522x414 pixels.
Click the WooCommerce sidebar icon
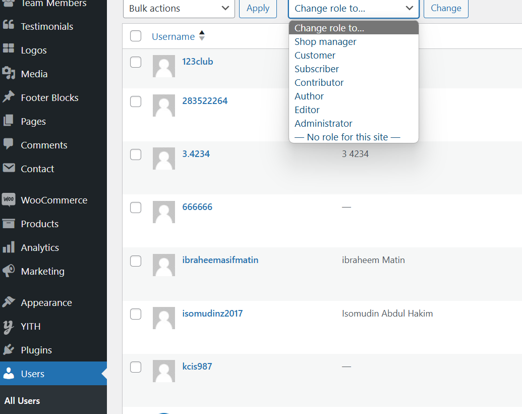[x=9, y=200]
